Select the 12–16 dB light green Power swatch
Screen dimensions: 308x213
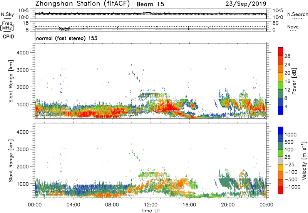[281, 85]
